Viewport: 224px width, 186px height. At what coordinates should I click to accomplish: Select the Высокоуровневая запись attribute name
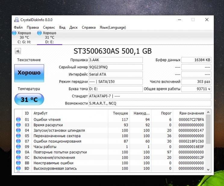point(55,168)
